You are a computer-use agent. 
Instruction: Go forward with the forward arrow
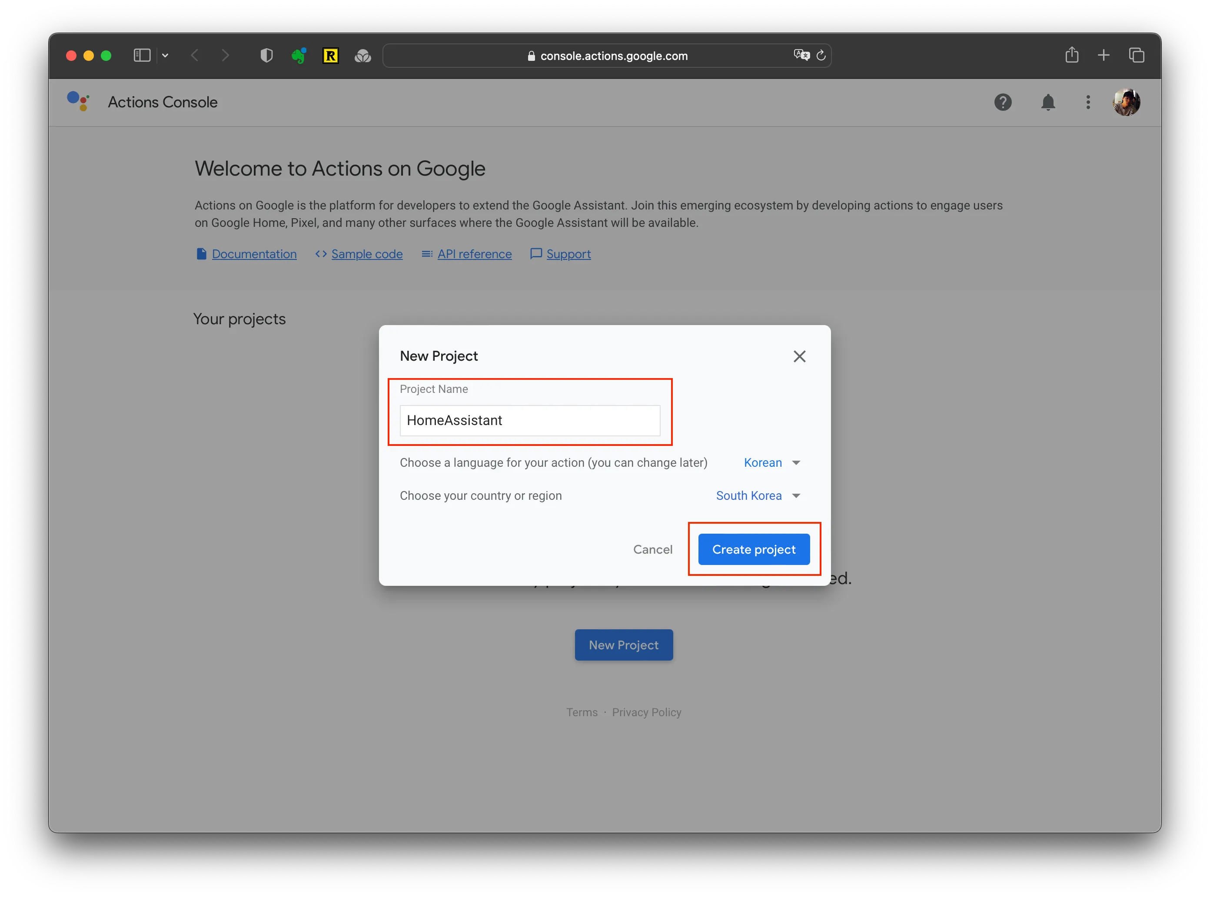225,55
